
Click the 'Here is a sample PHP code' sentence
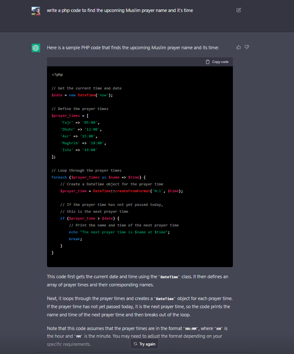coord(132,48)
